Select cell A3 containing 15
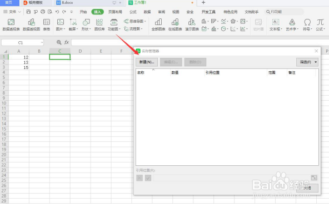The width and height of the screenshot is (329, 207). (19, 67)
